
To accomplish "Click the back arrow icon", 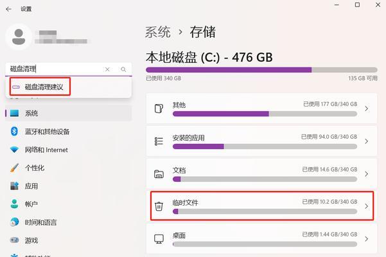I will pos(8,9).
